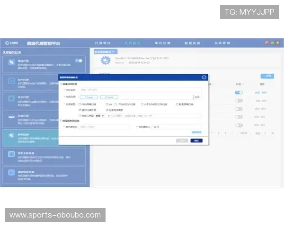
Task: Click the 病毒检测 icon in highlighted card
Action: point(11,135)
